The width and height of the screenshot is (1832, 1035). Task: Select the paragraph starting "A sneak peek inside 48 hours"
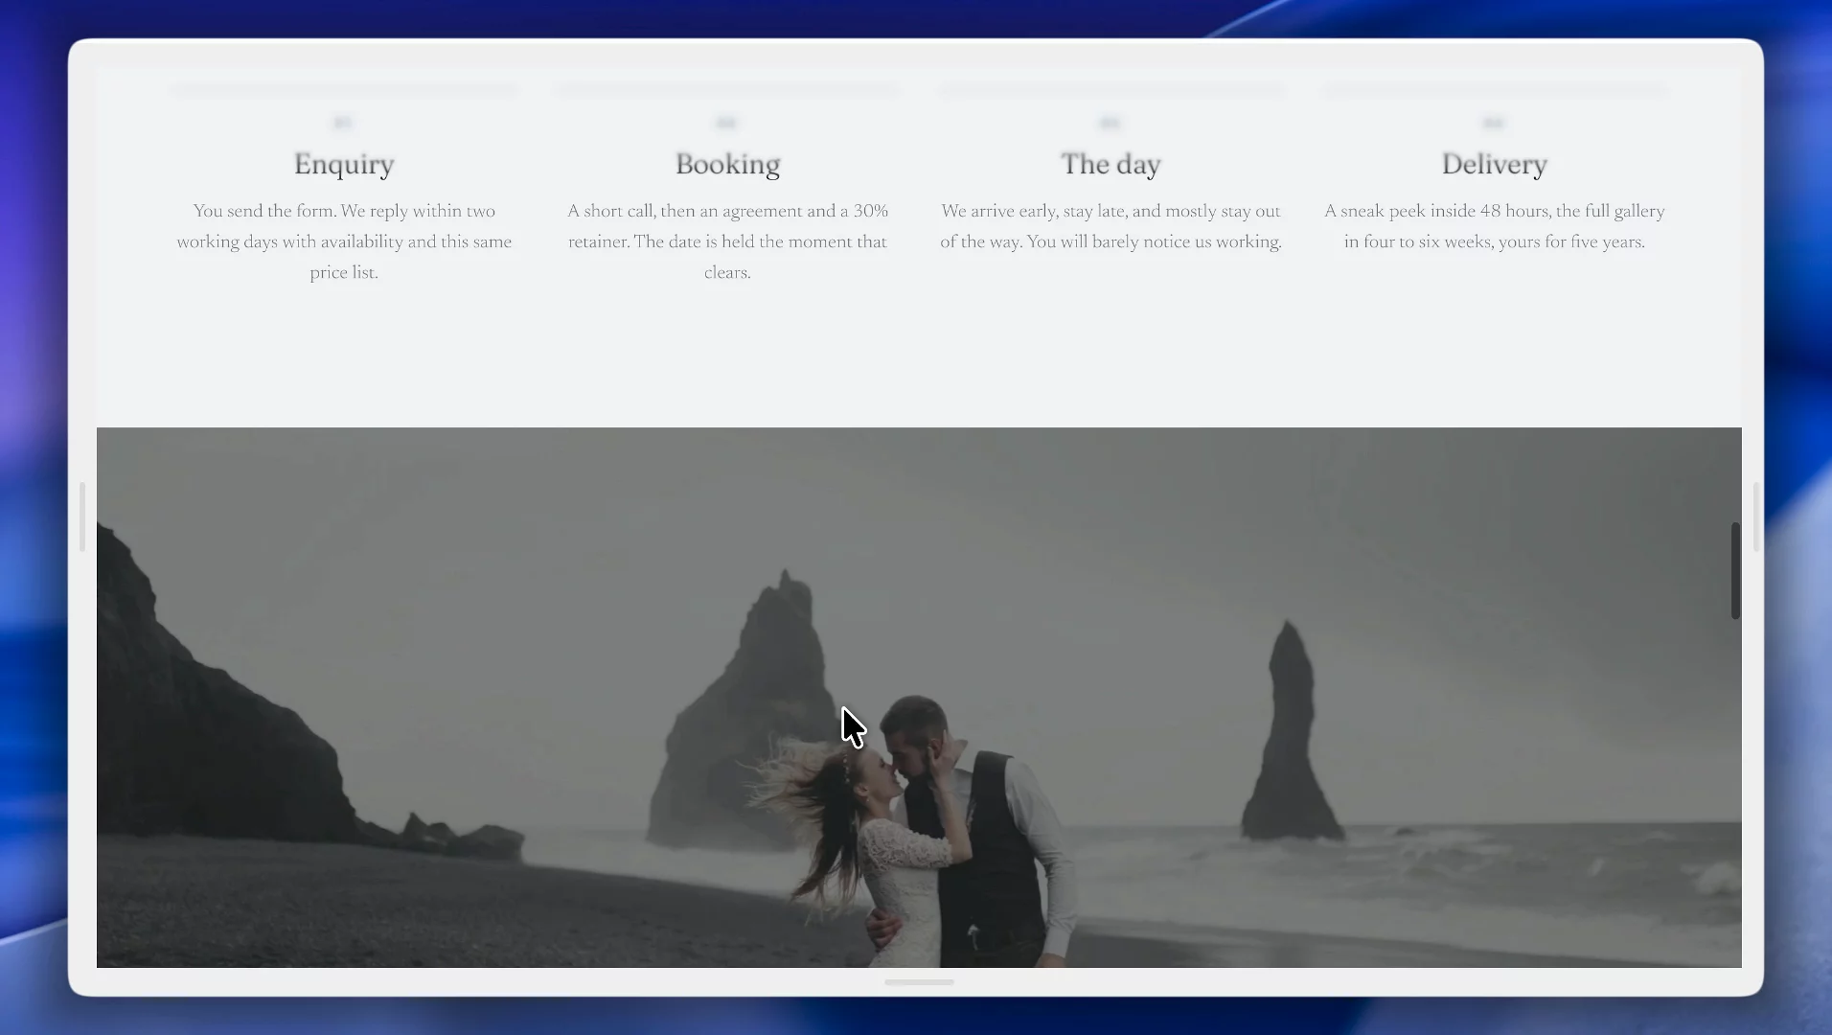[x=1494, y=226]
